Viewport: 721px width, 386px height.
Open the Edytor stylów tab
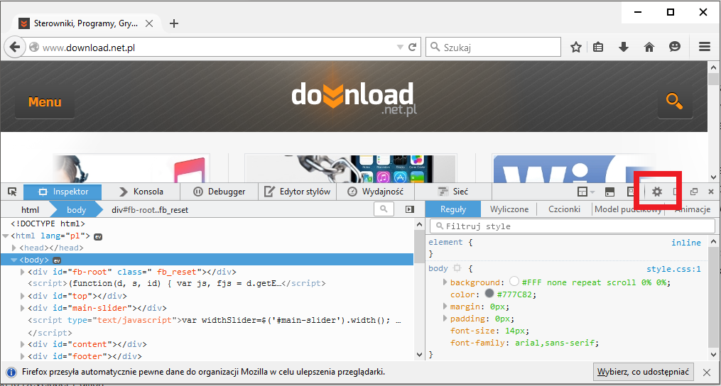tap(298, 192)
